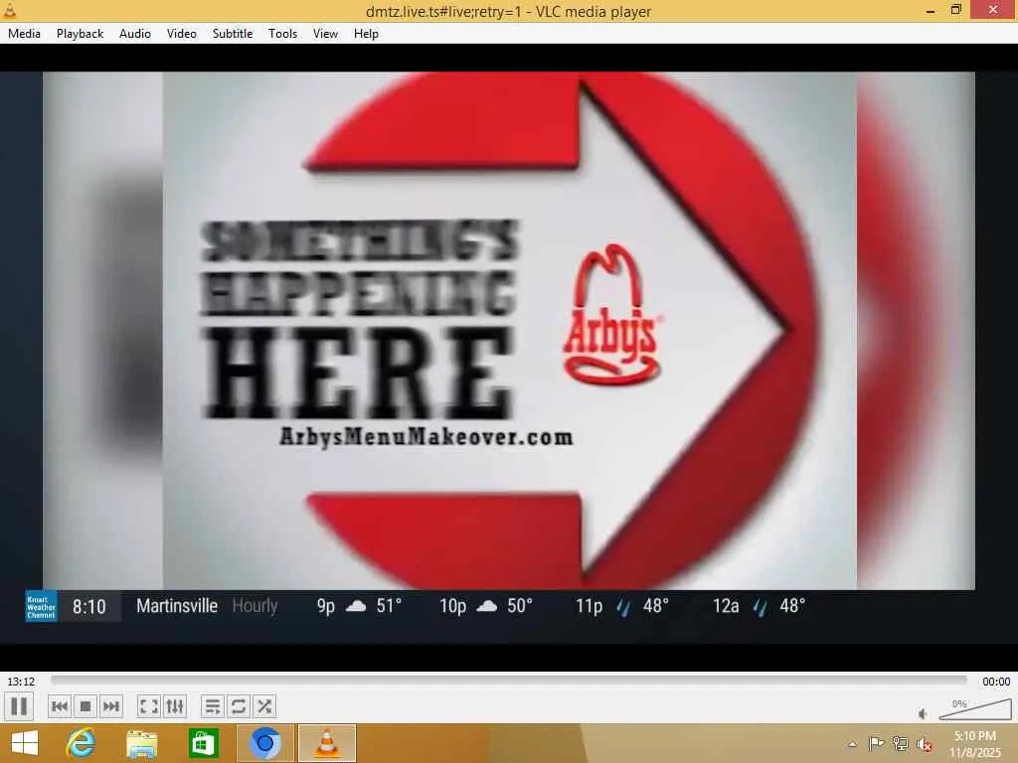Open the Video menu

(182, 34)
